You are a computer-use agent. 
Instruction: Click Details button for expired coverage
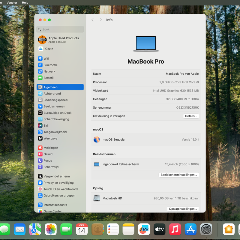tap(191, 116)
